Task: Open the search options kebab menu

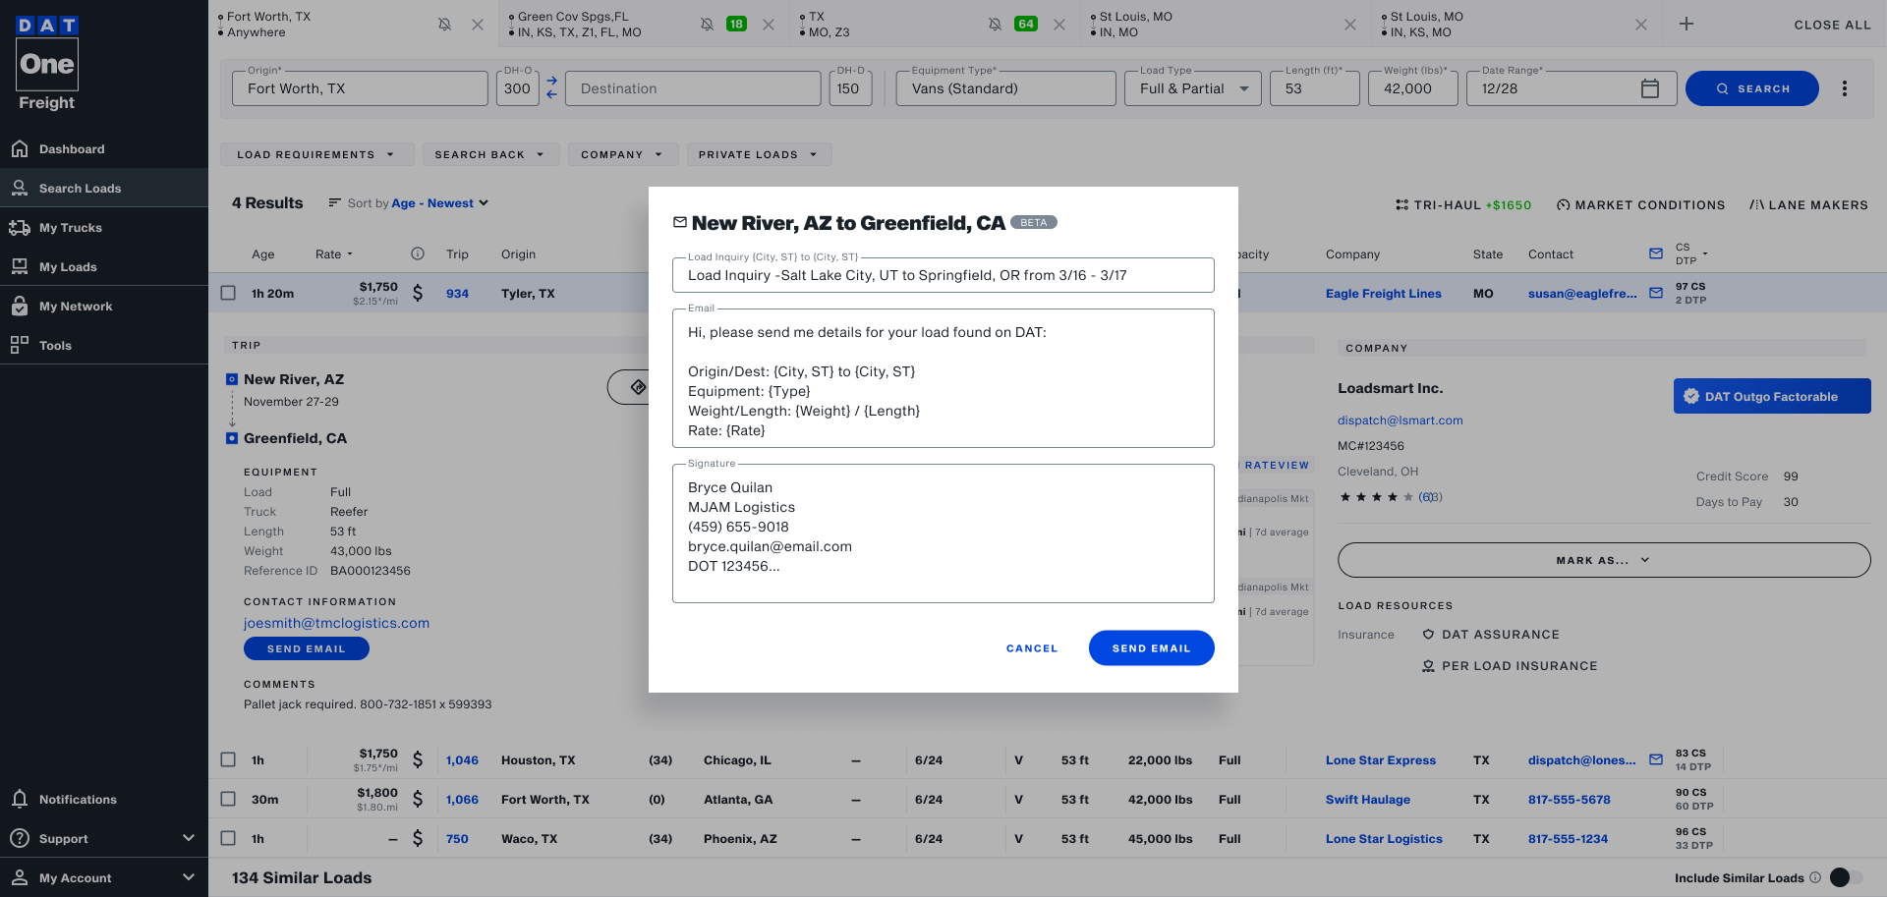Action: pyautogui.click(x=1845, y=88)
